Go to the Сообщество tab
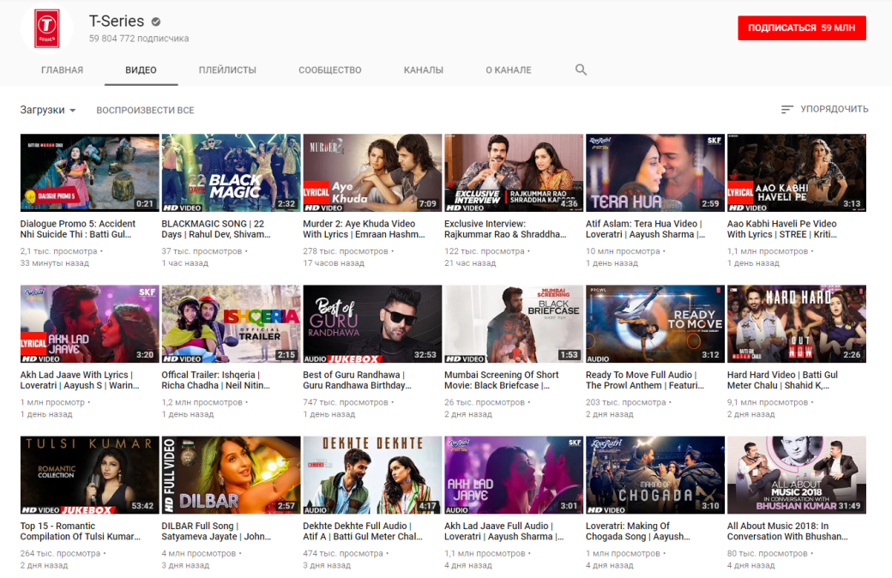Viewport: 892px width, 578px height. [x=330, y=70]
